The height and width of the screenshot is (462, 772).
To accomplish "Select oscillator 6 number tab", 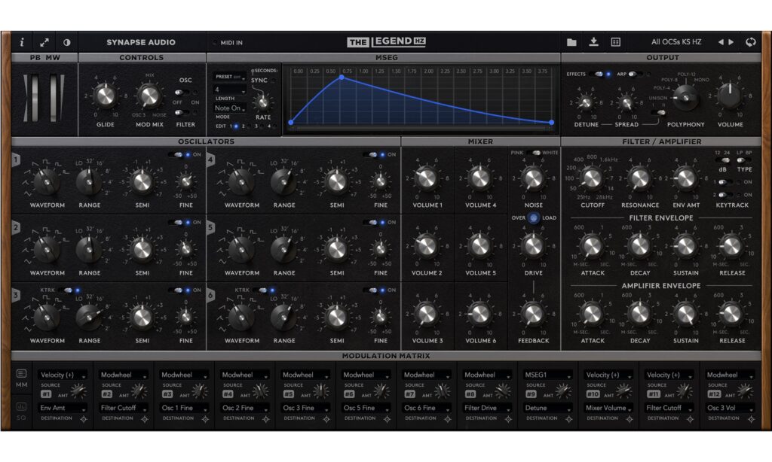I will coord(211,296).
